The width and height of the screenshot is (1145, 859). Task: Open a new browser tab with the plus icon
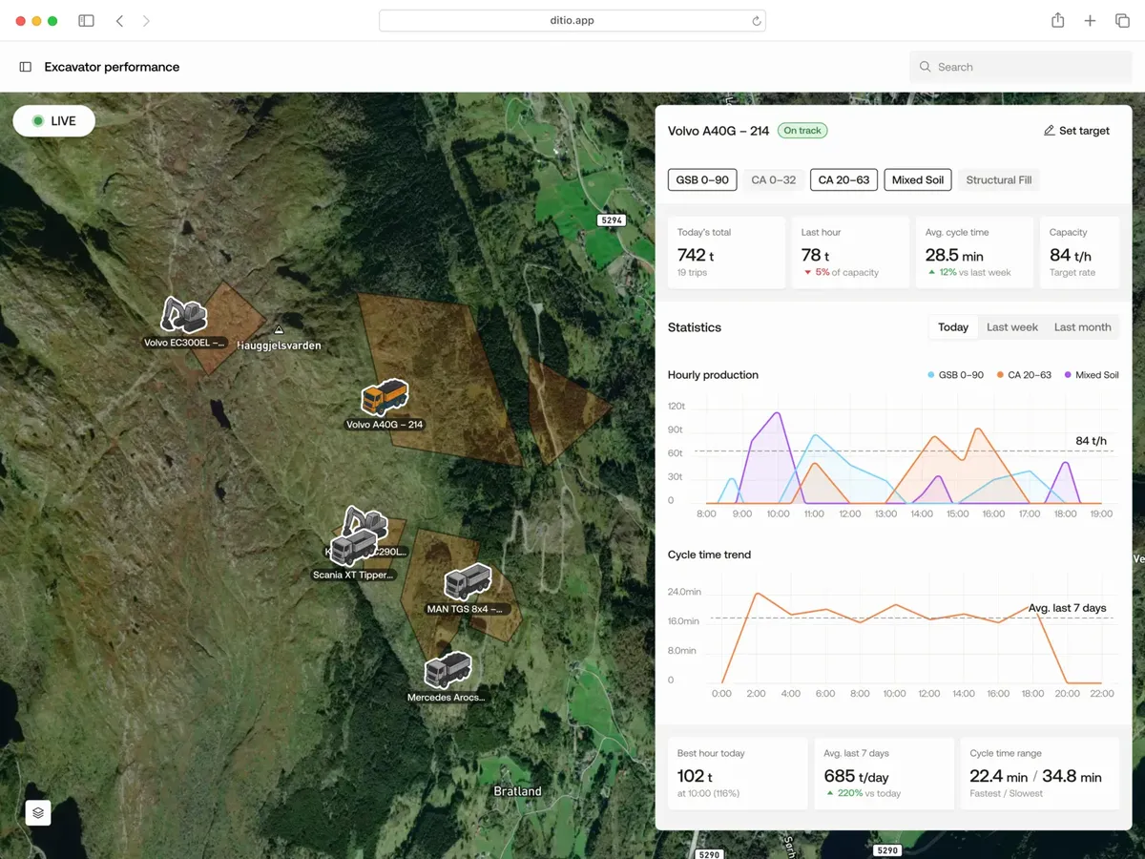tap(1090, 20)
